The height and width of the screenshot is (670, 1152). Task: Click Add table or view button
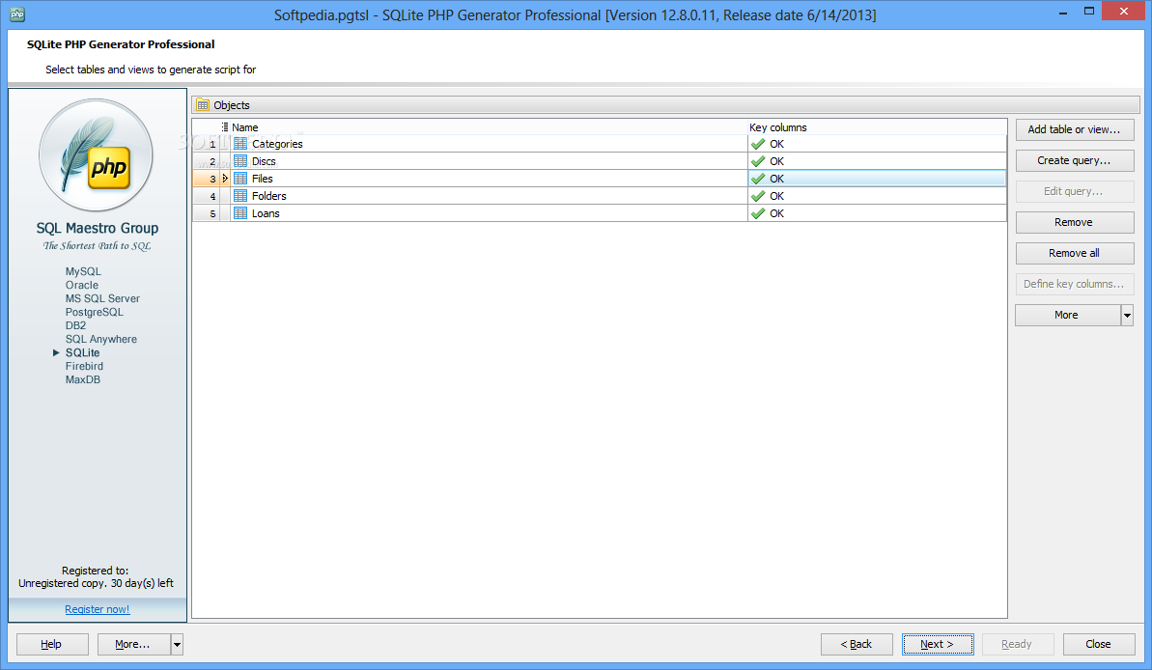(x=1075, y=129)
